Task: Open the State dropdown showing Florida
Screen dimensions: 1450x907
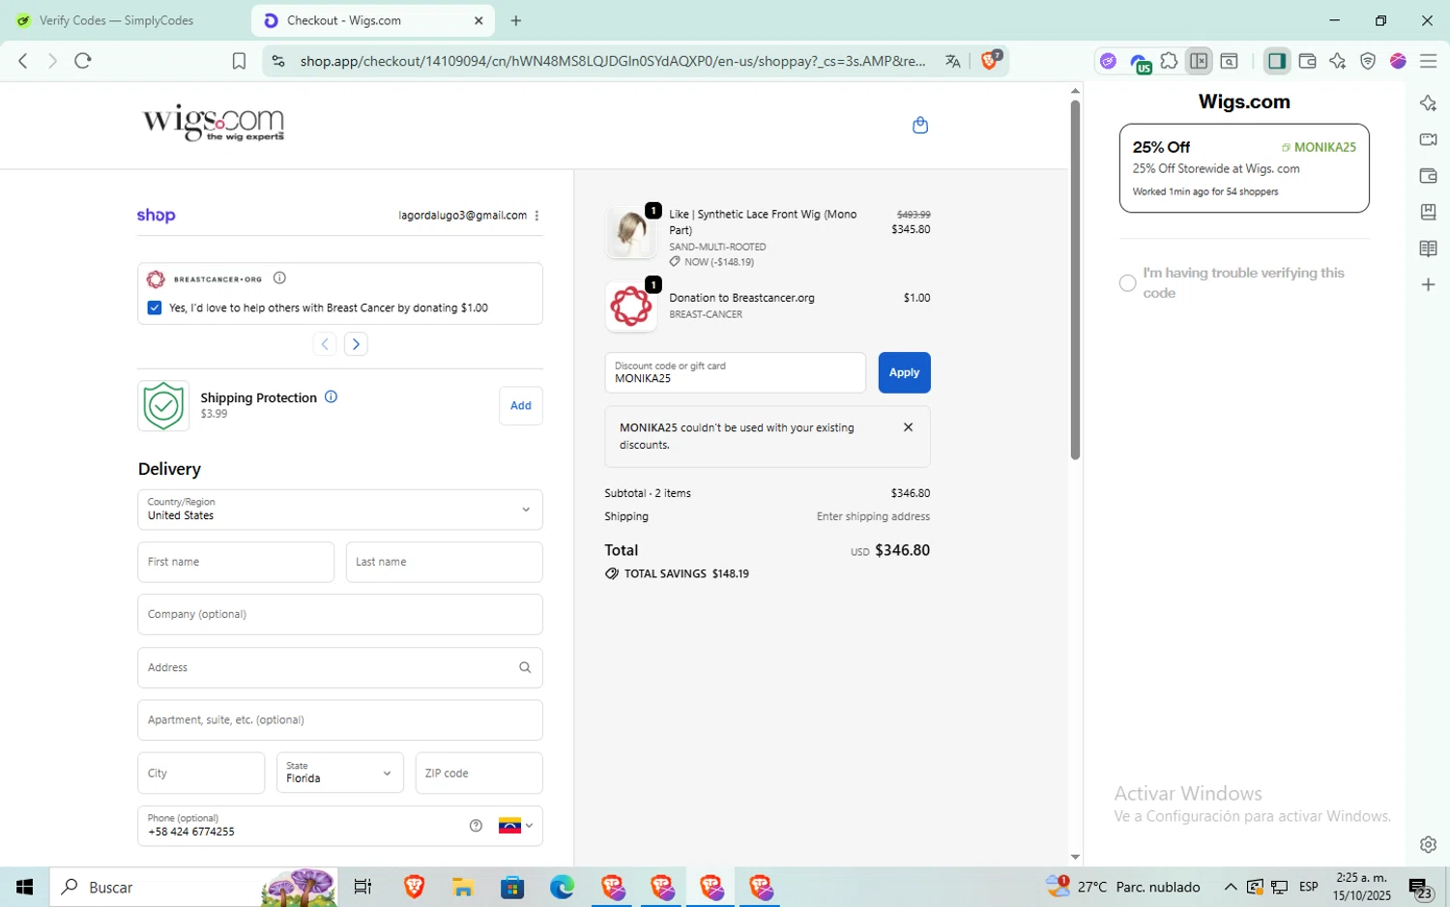Action: (339, 773)
